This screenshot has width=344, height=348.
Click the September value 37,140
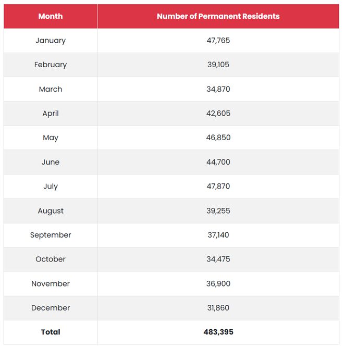coord(218,235)
